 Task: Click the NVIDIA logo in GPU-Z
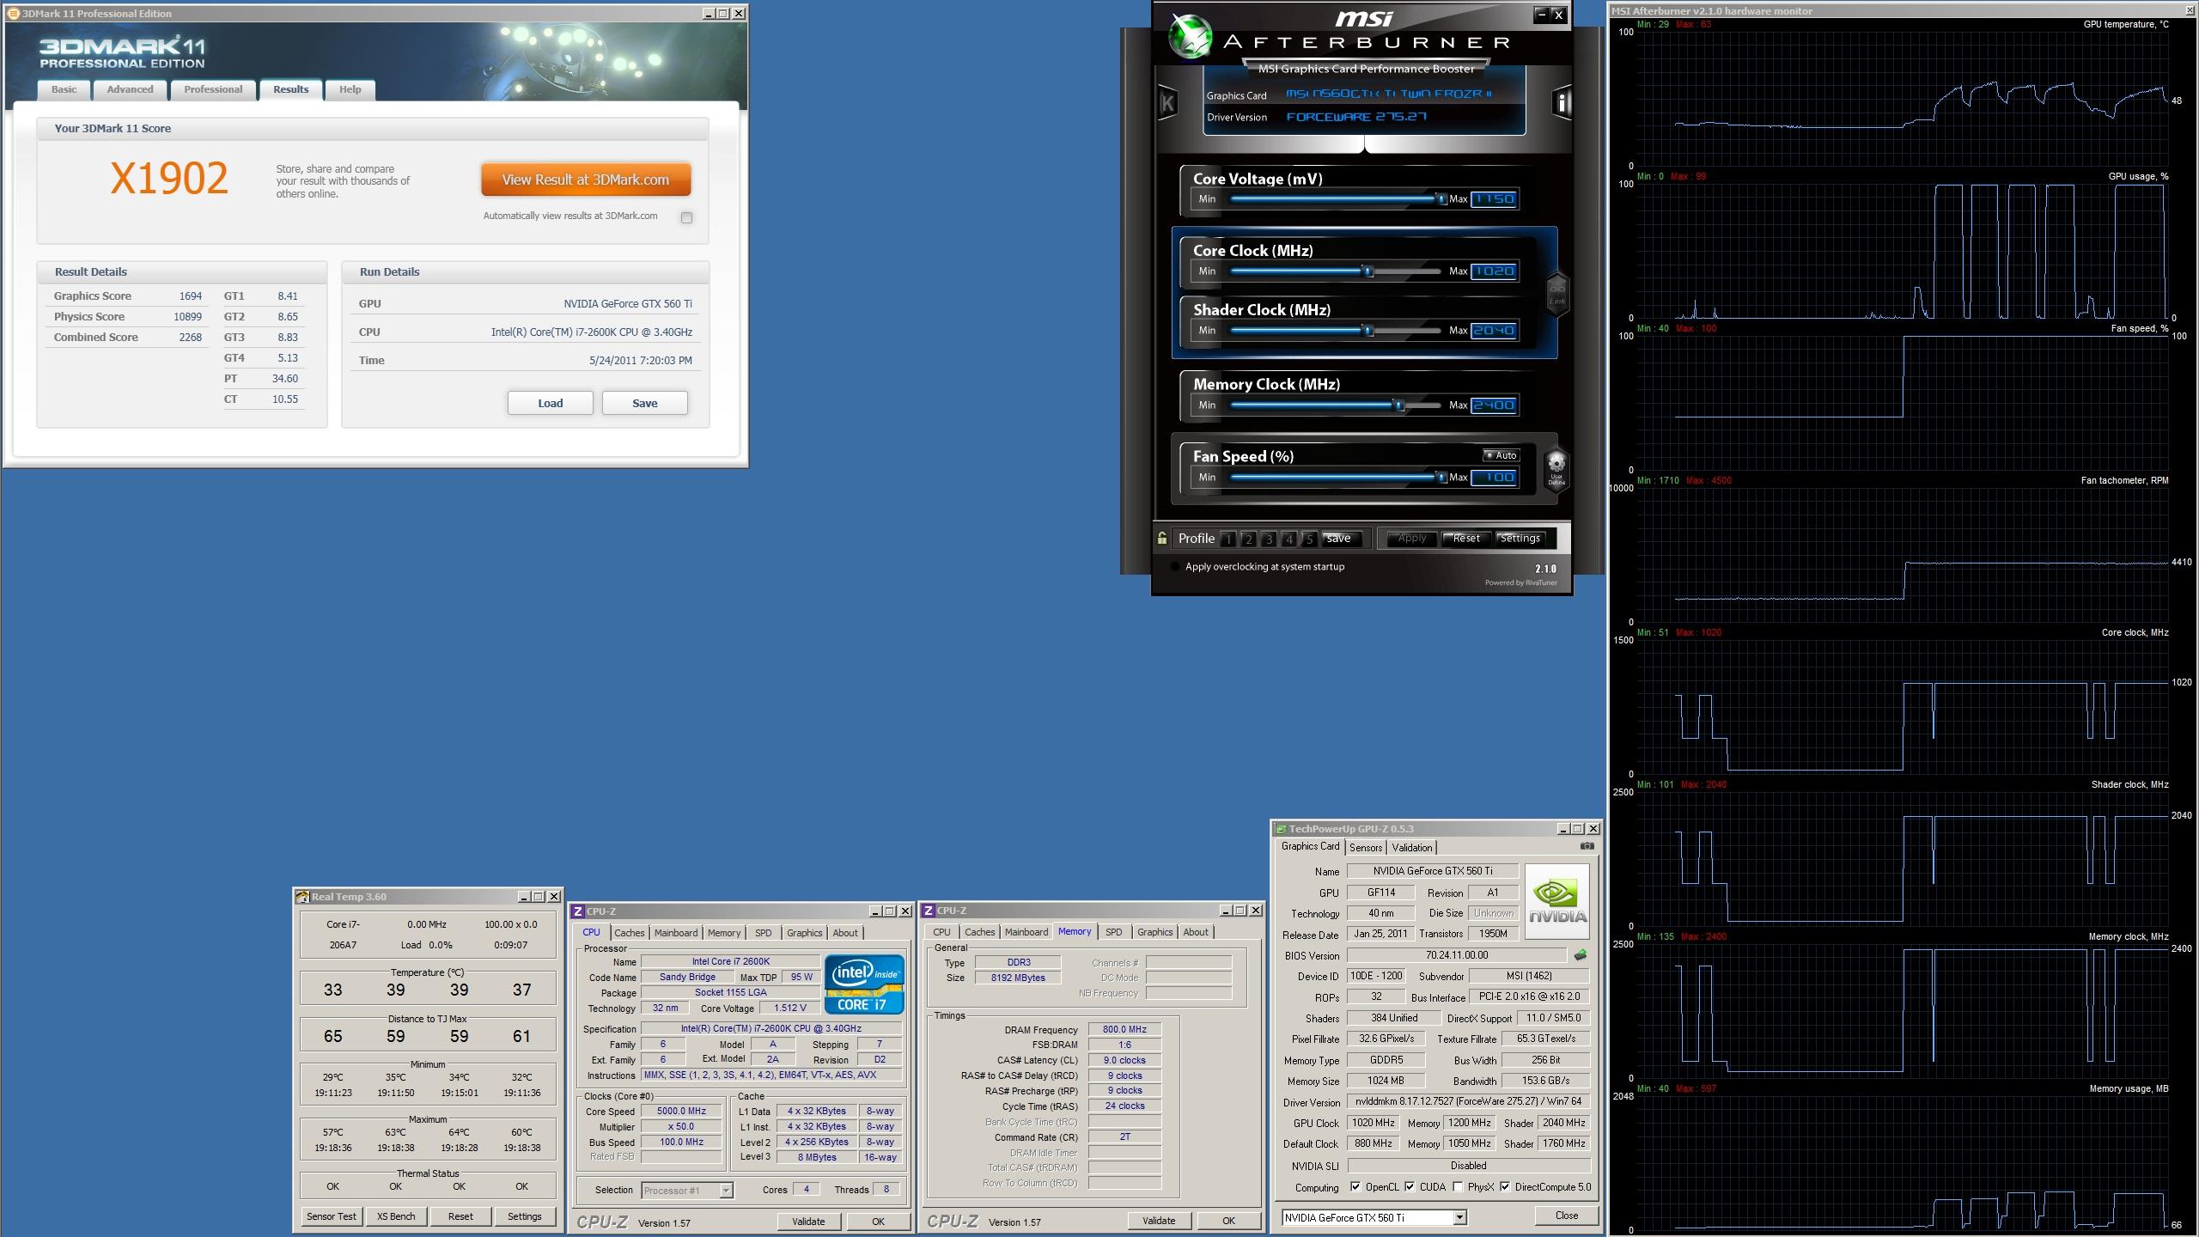pos(1558,901)
